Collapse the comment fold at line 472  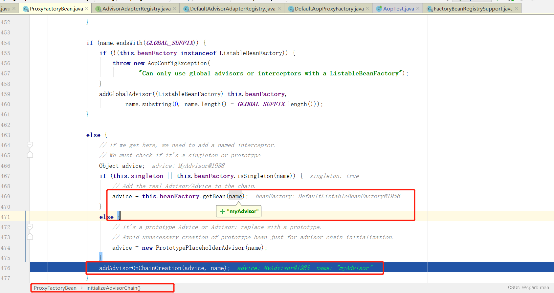click(30, 226)
